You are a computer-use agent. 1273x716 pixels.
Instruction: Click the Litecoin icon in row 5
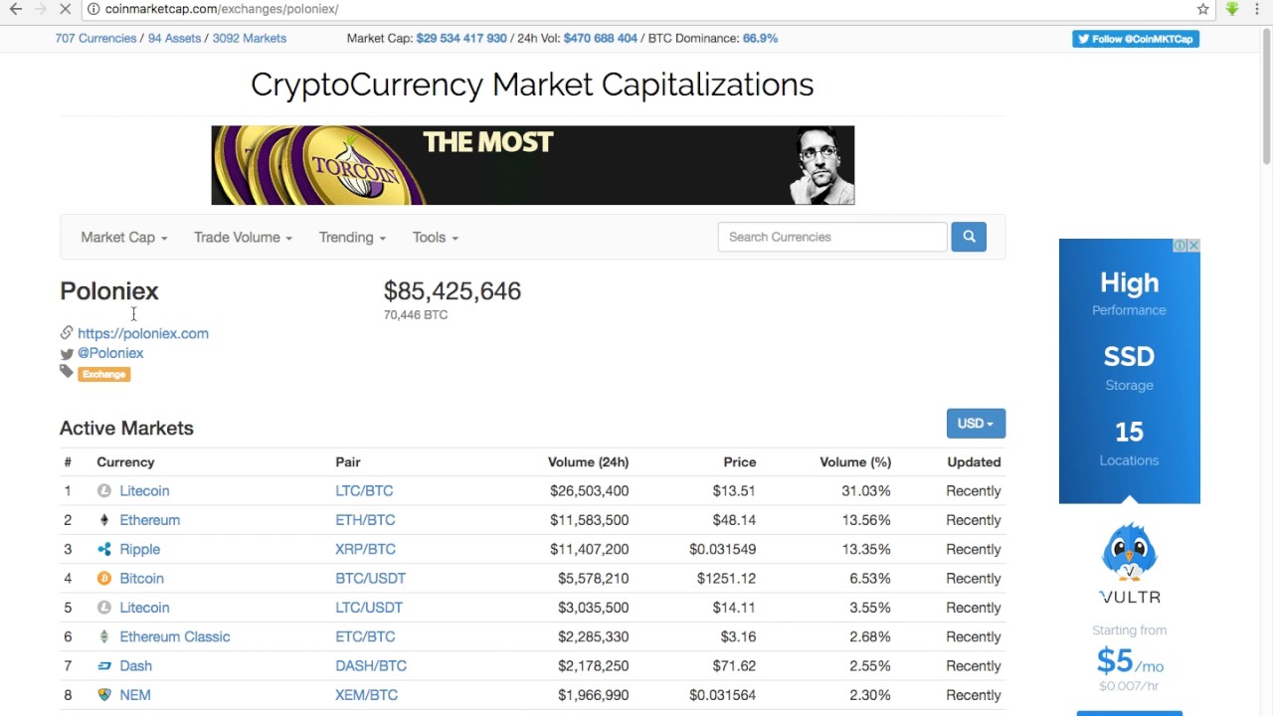point(104,608)
